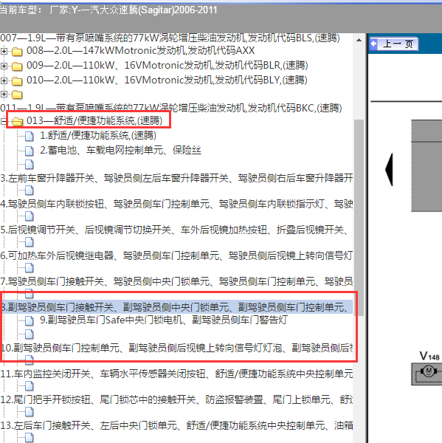Click document icon above 12.尾门把手开锁按钮

coord(30,386)
